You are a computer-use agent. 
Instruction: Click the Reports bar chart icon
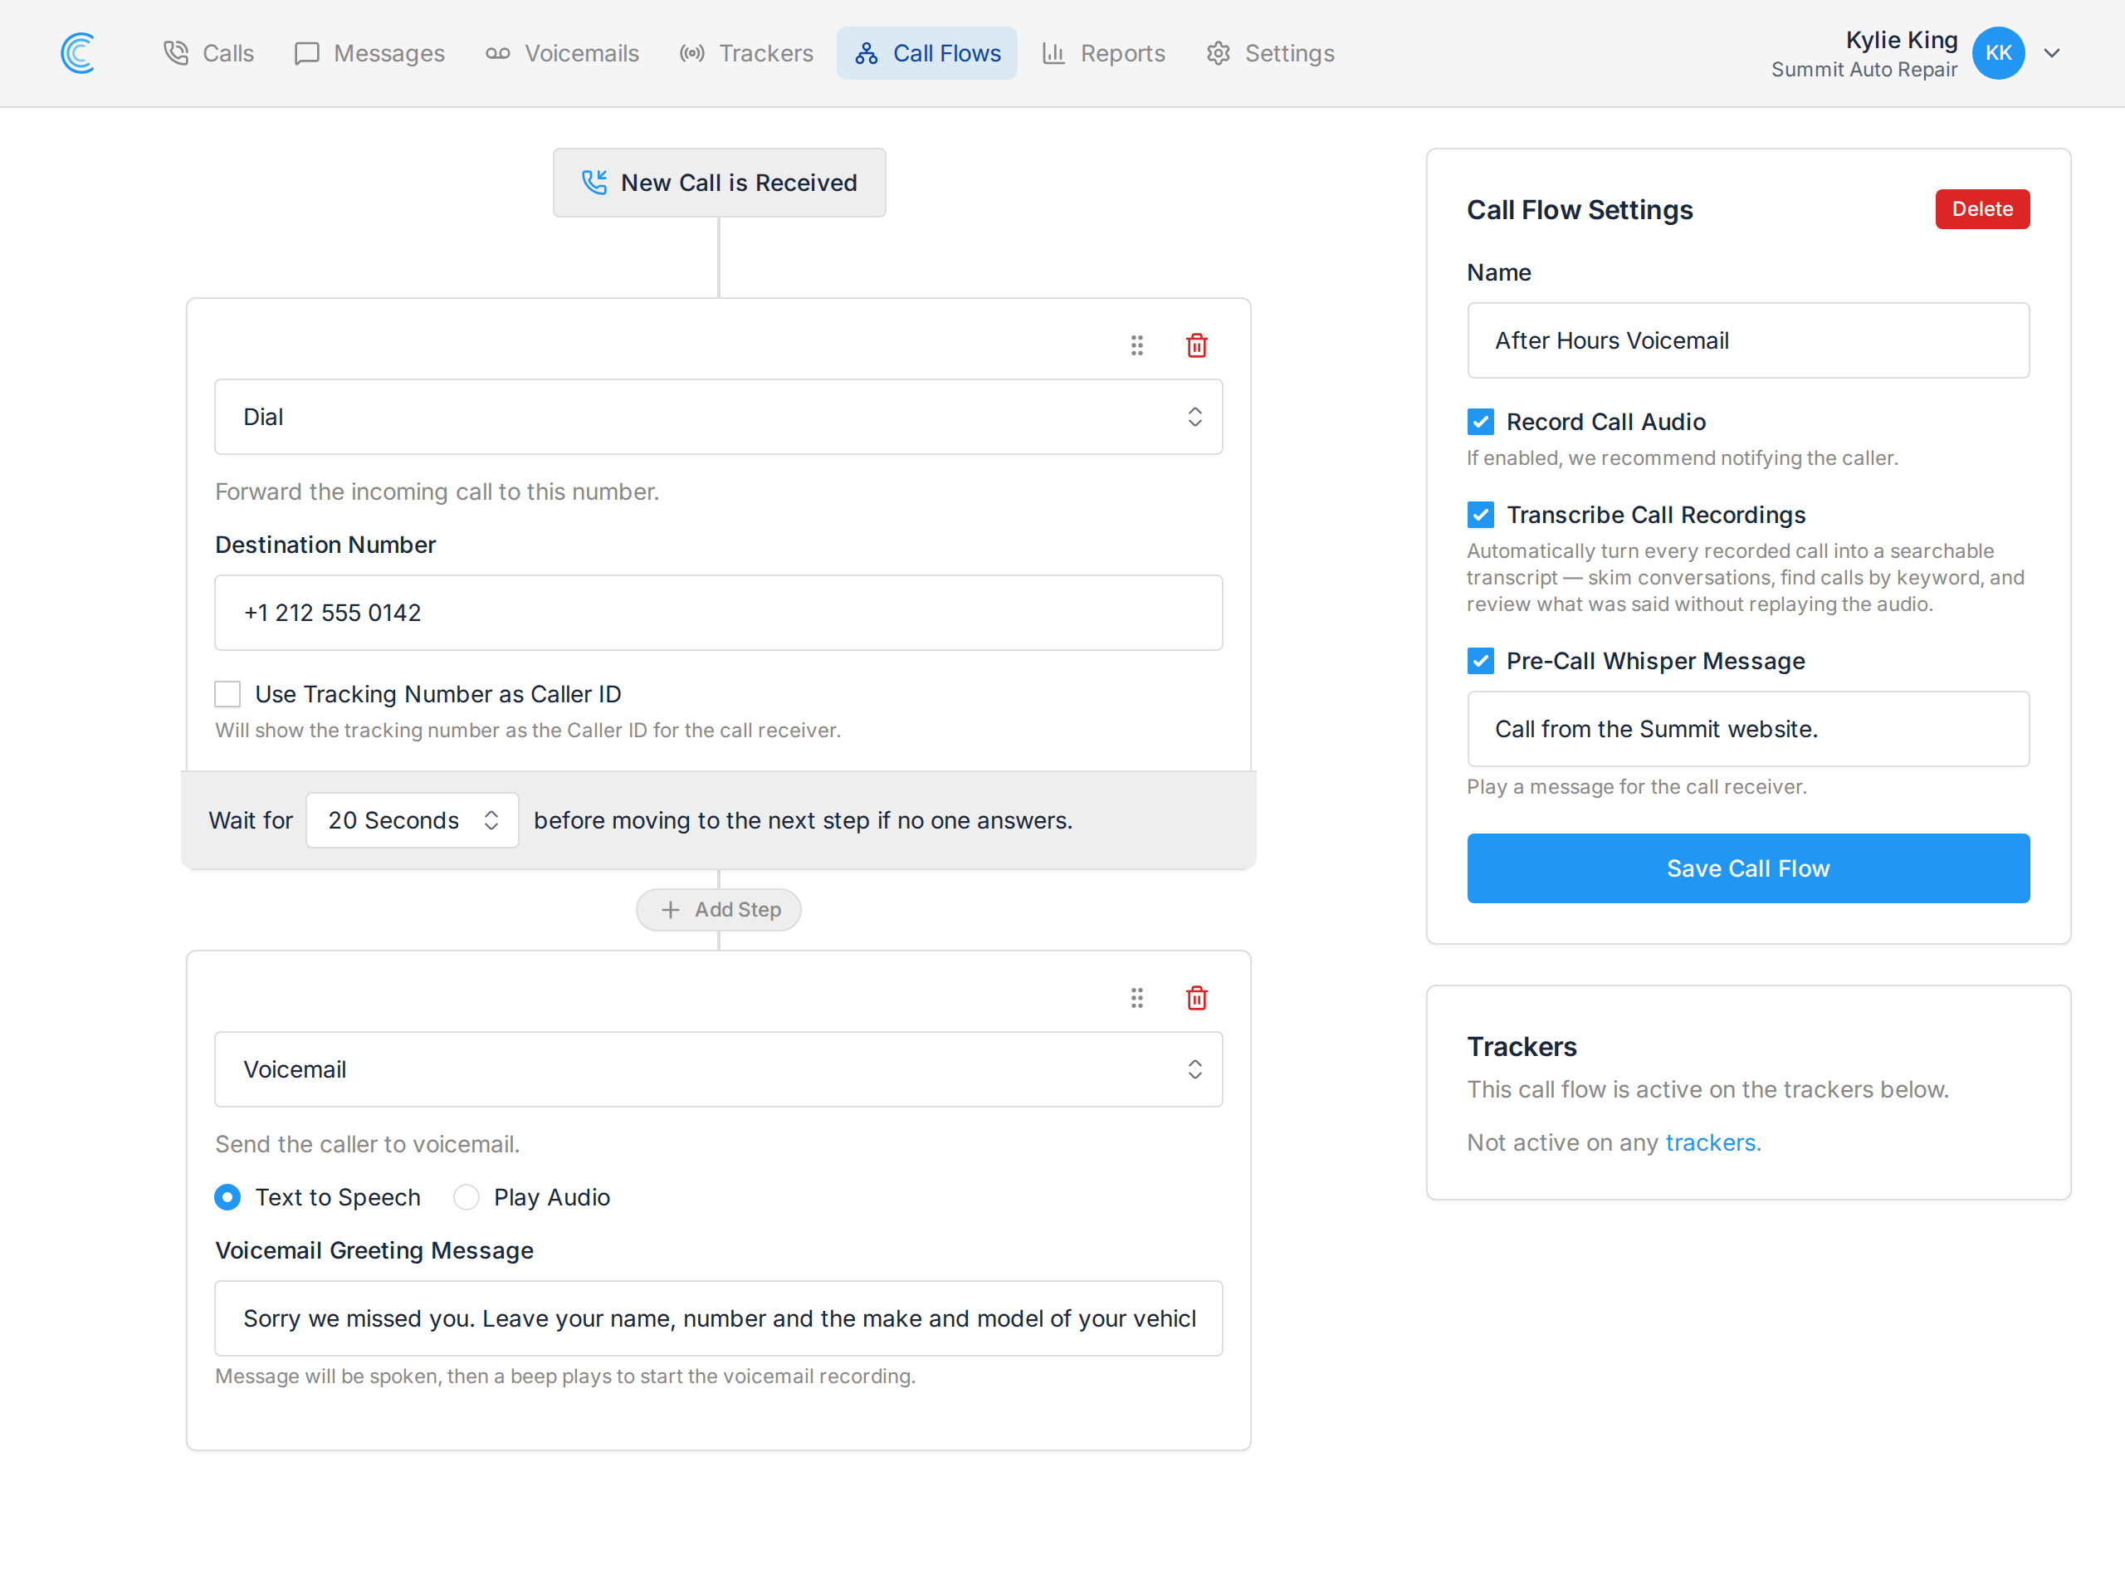pos(1054,53)
